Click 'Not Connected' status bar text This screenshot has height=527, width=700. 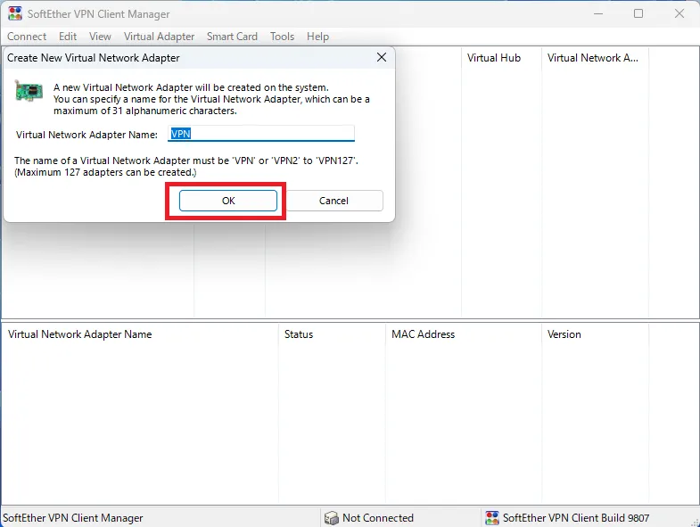click(x=378, y=517)
